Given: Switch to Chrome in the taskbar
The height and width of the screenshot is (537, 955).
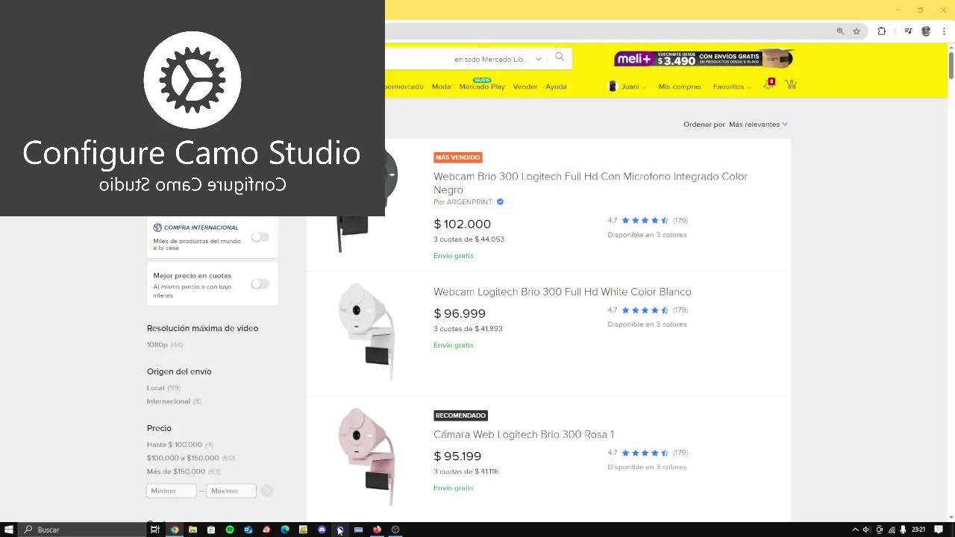Looking at the screenshot, I should click(x=175, y=530).
